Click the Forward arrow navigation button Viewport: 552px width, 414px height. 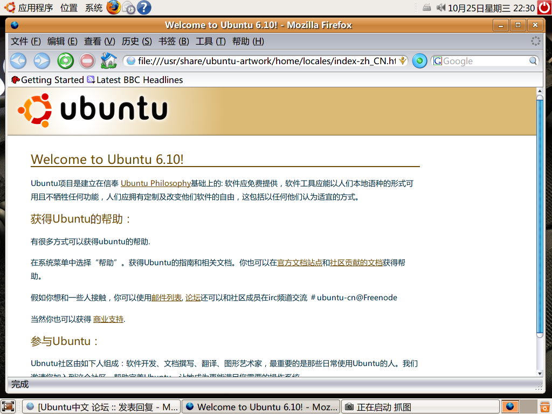[x=42, y=61]
